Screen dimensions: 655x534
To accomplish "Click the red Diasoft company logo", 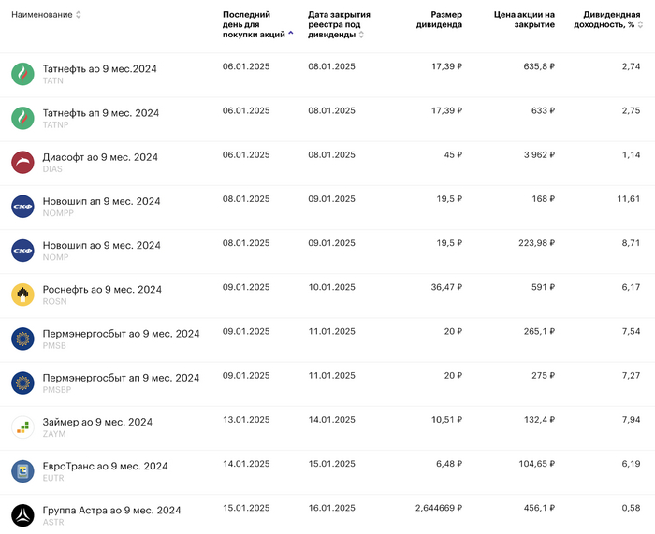I will pos(22,162).
